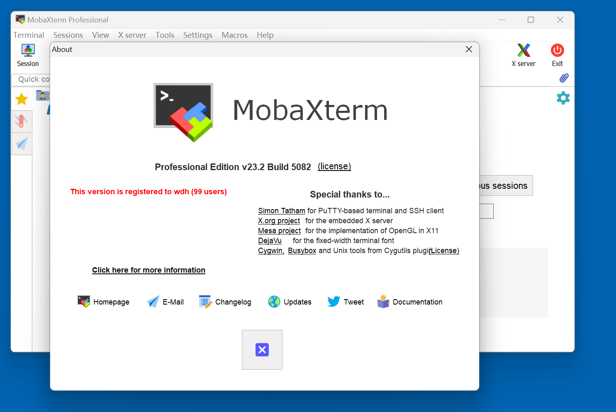Click the paperclip attachment icon
The height and width of the screenshot is (412, 616).
(x=564, y=78)
